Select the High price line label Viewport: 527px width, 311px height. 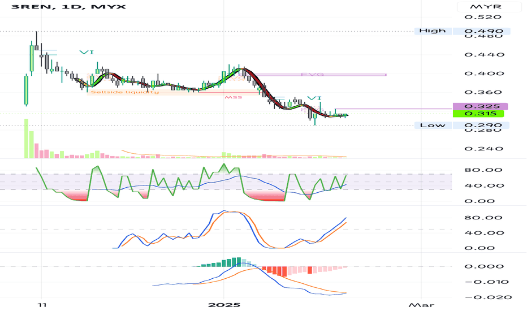pyautogui.click(x=433, y=31)
